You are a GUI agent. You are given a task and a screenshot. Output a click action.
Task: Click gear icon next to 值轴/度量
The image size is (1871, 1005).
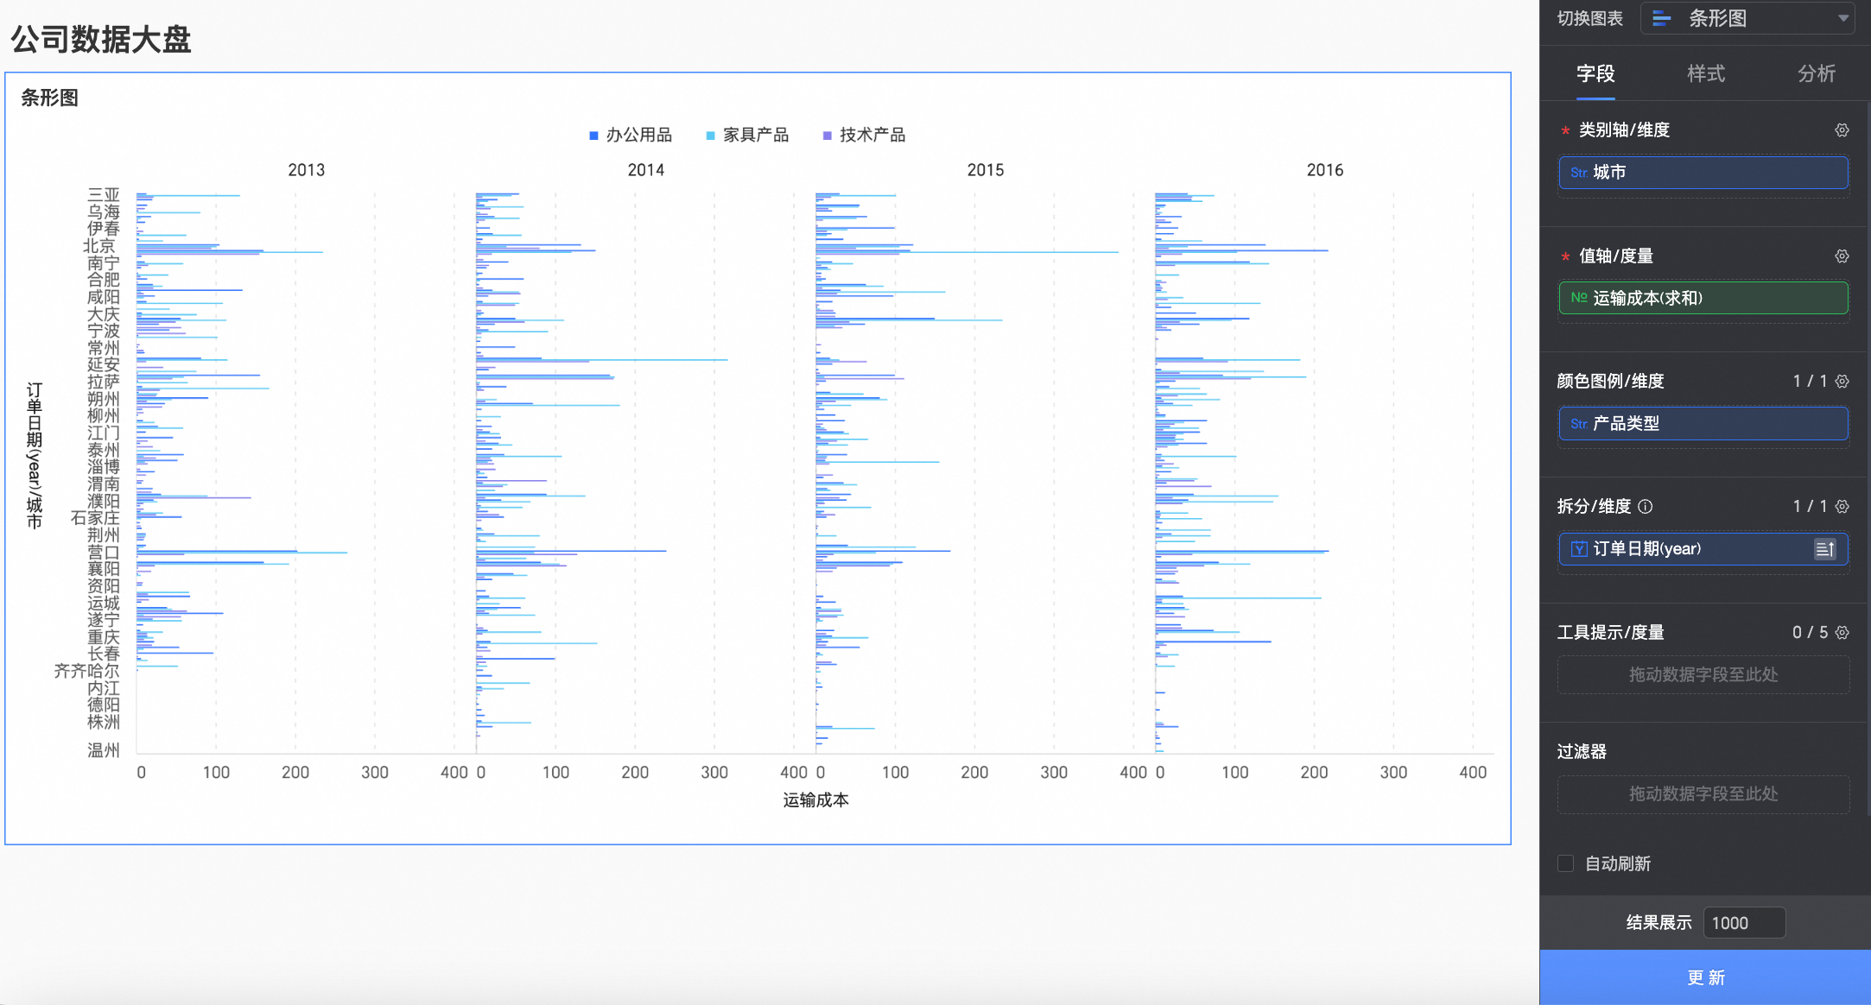pos(1842,256)
